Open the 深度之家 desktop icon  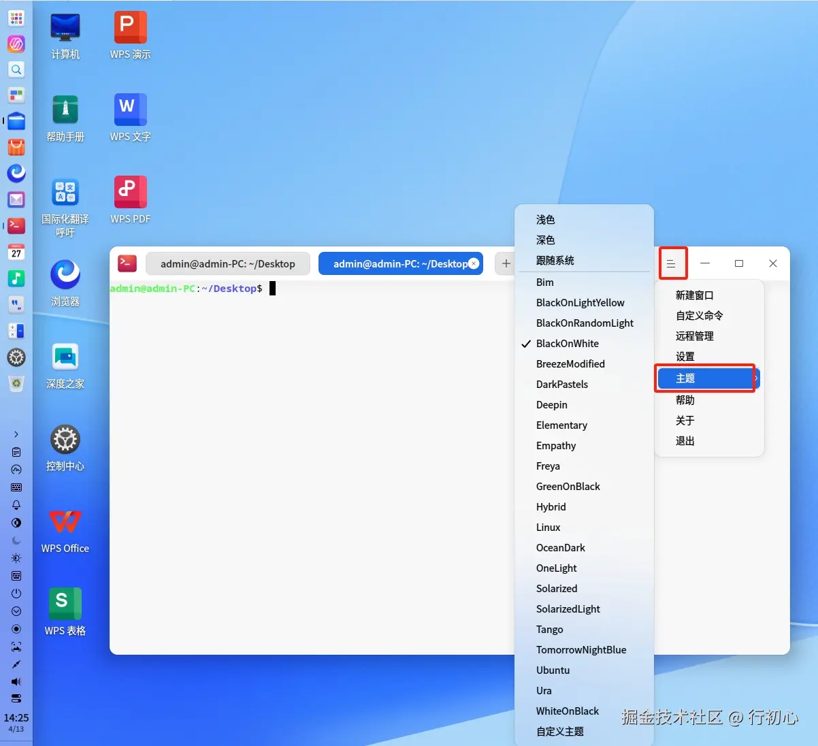coord(65,366)
